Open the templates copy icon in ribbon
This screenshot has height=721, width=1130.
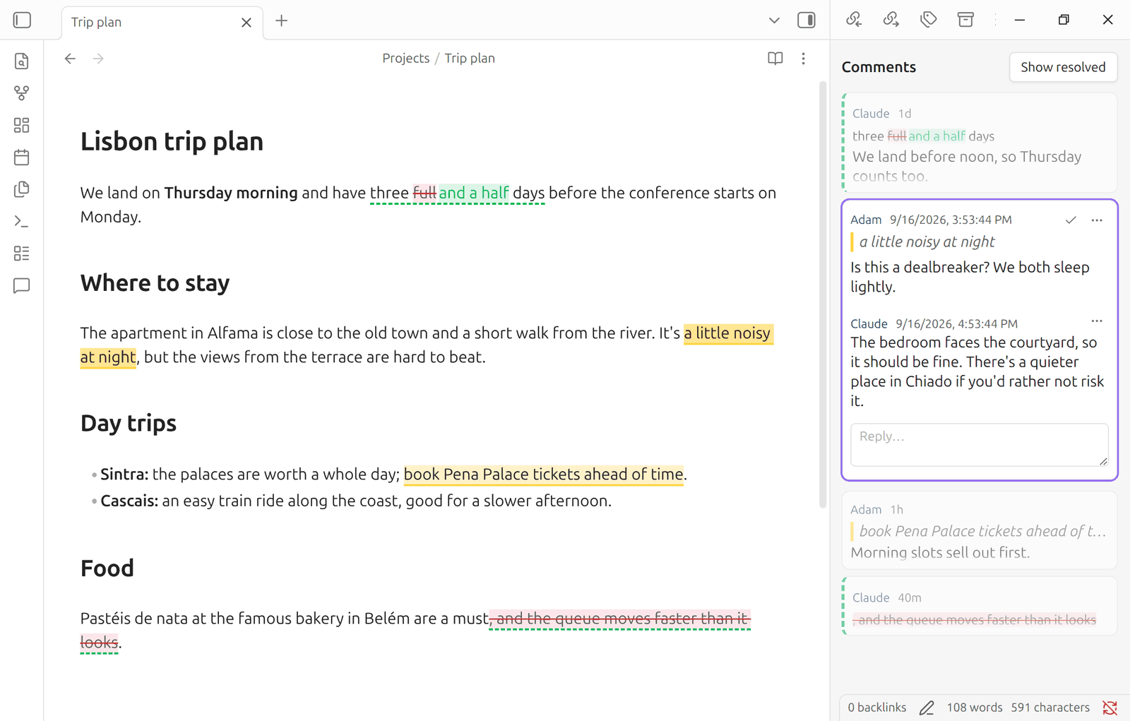click(22, 189)
